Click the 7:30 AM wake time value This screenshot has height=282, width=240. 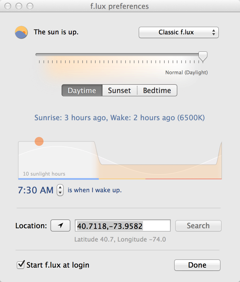(36, 190)
